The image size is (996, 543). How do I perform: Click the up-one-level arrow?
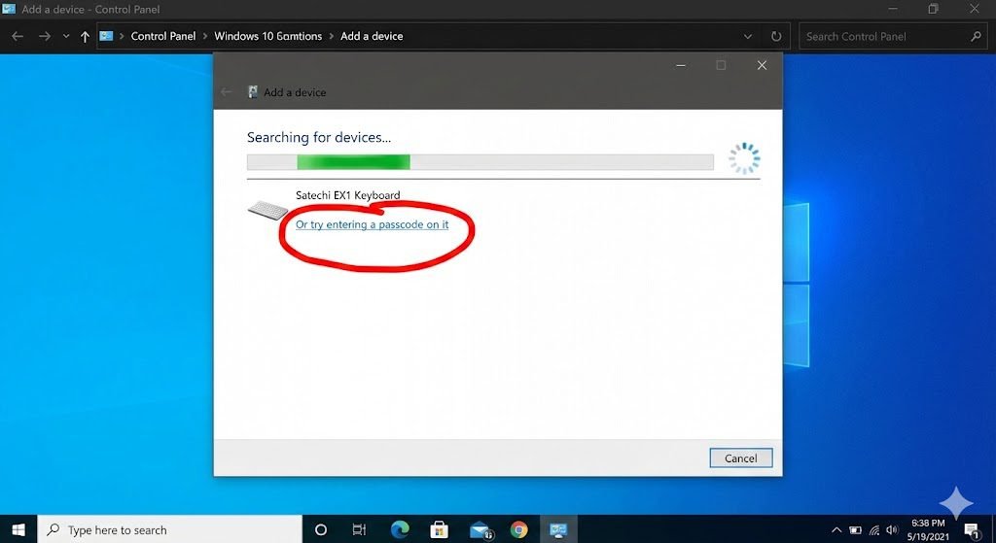pos(86,36)
